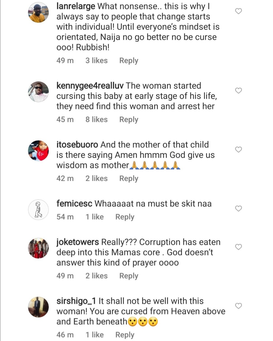Screen dimensions: 273x341
Task: Heart the femicesc comment
Action: click(x=238, y=209)
